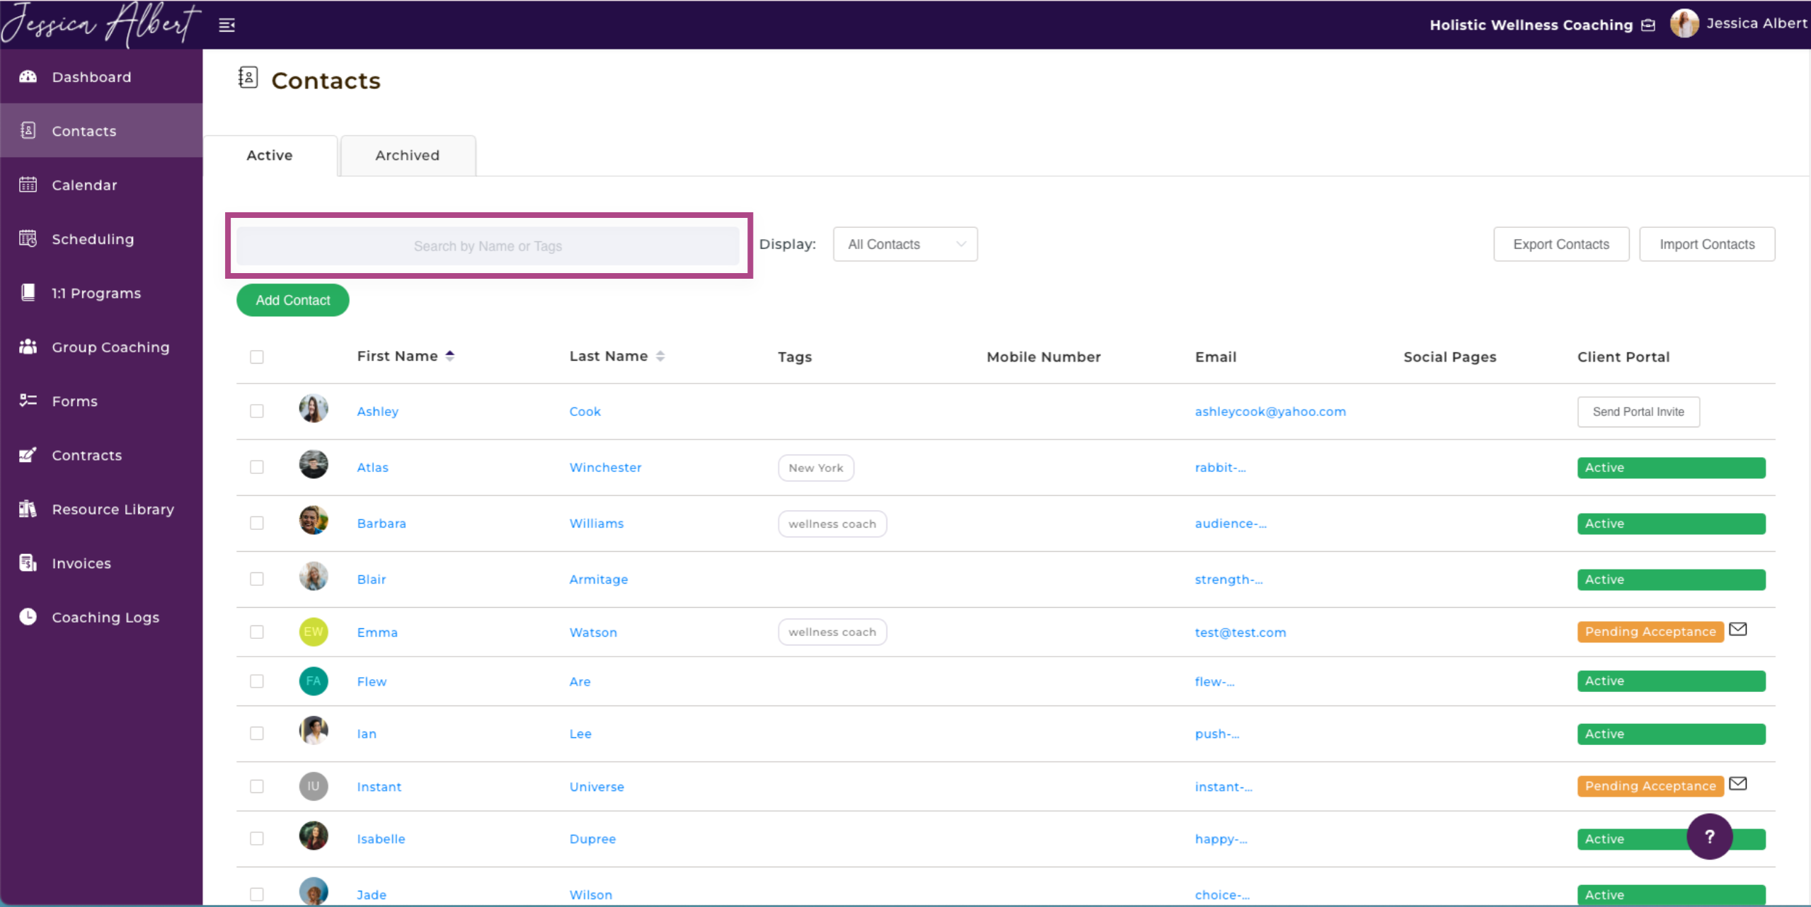
Task: Focus the Search by Name or Tags field
Action: (x=488, y=246)
